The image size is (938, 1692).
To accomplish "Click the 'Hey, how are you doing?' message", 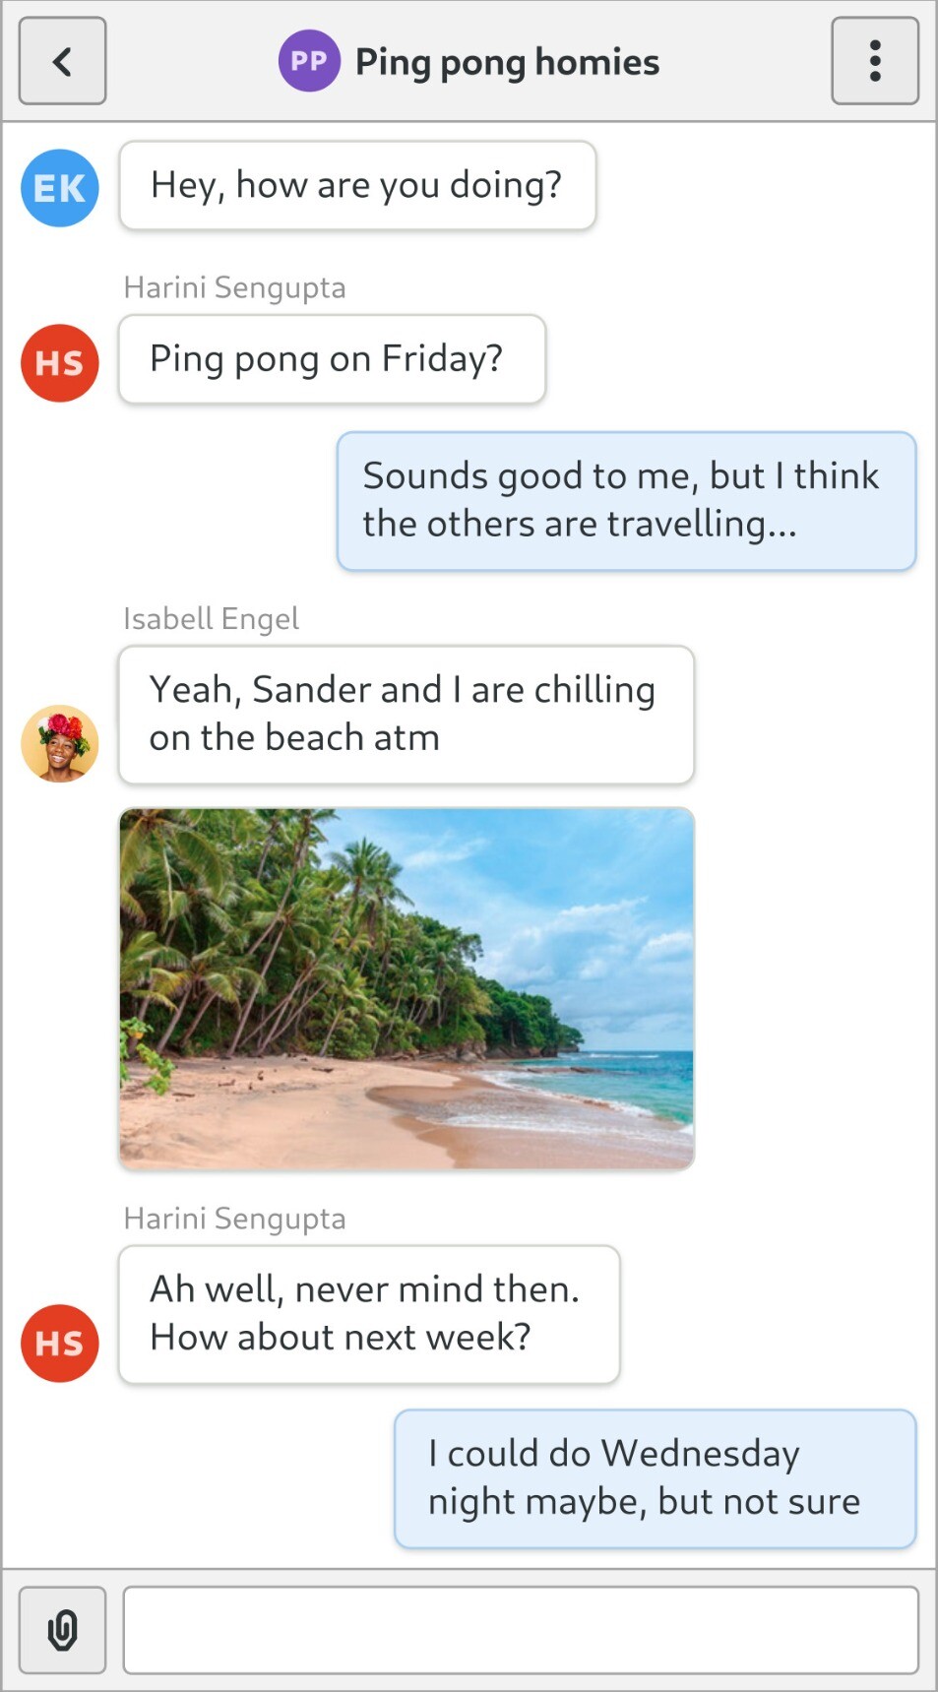I will (x=357, y=186).
